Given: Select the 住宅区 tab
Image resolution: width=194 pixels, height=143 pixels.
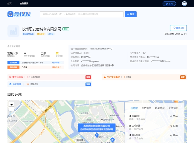Looking at the screenshot, I should [134, 108].
